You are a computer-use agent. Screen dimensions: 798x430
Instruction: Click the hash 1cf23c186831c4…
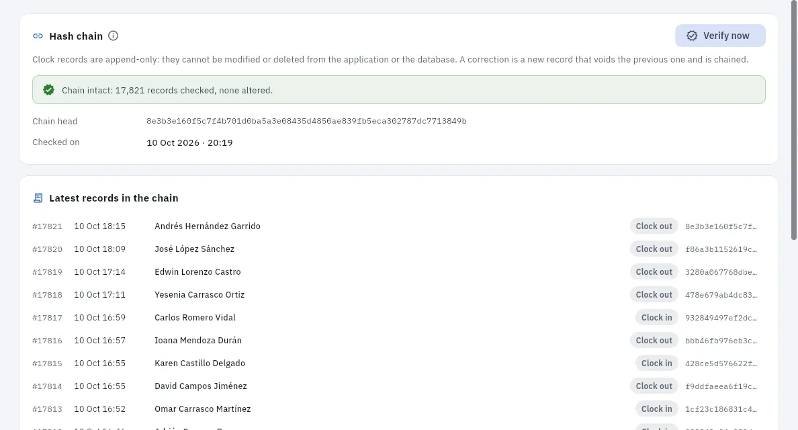[x=721, y=410]
